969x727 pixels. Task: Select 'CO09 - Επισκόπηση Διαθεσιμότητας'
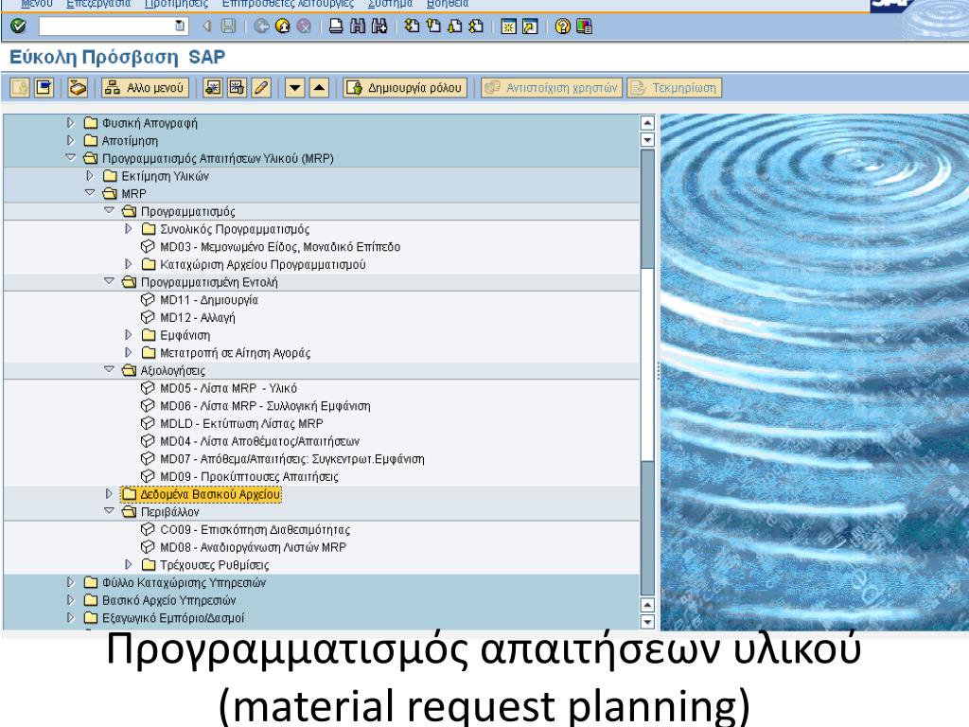(255, 529)
